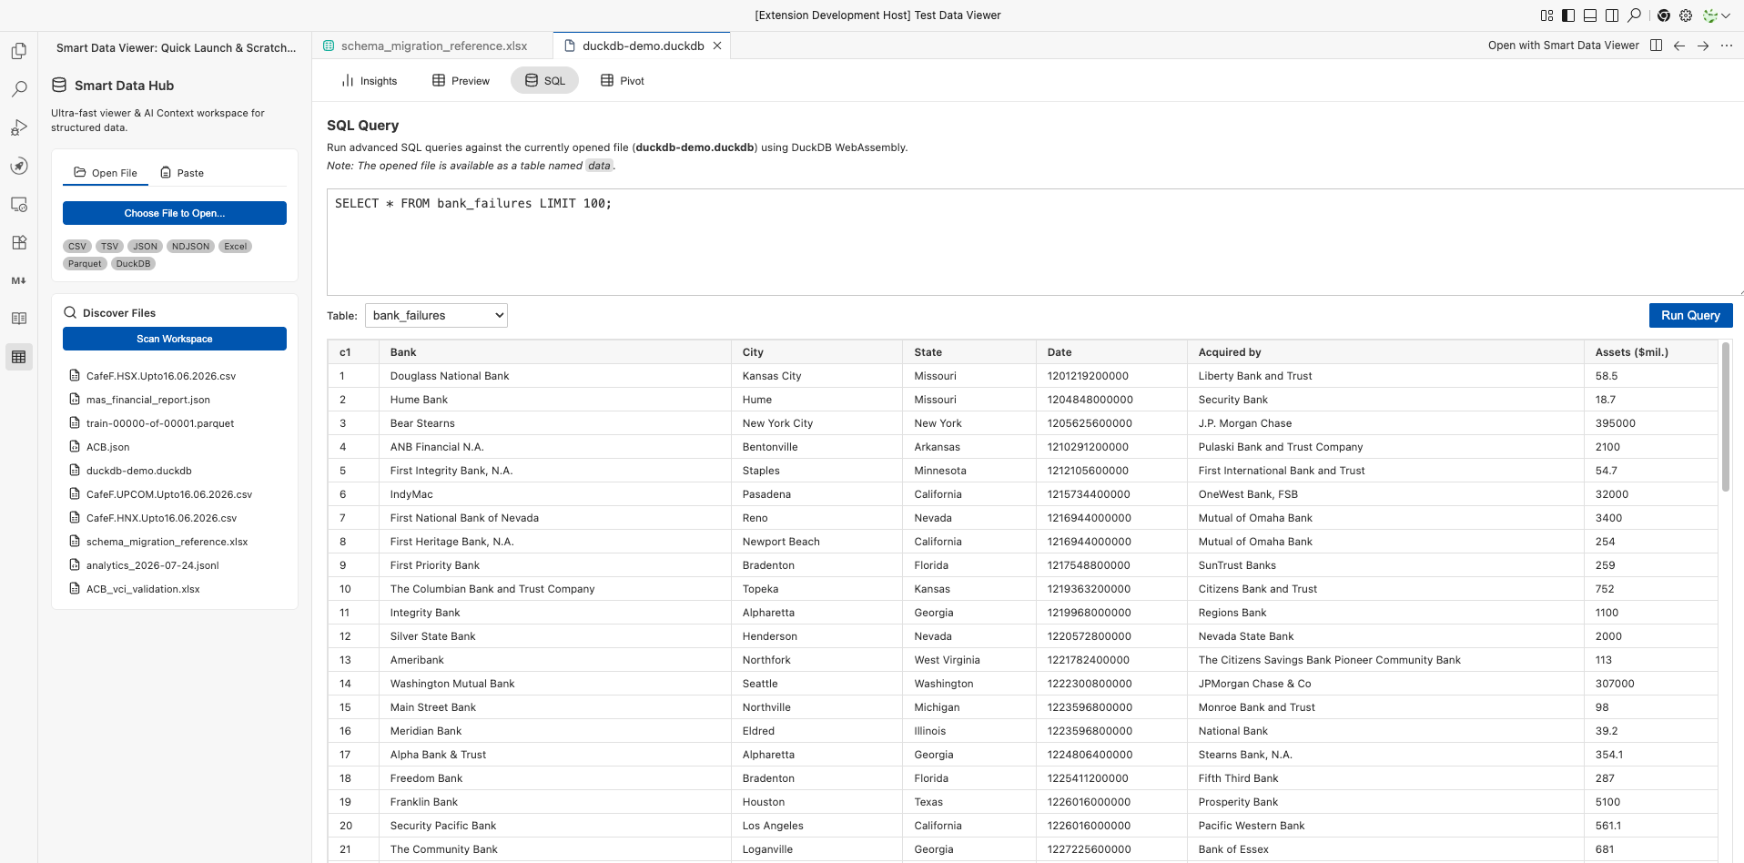Click the State column header

click(969, 352)
